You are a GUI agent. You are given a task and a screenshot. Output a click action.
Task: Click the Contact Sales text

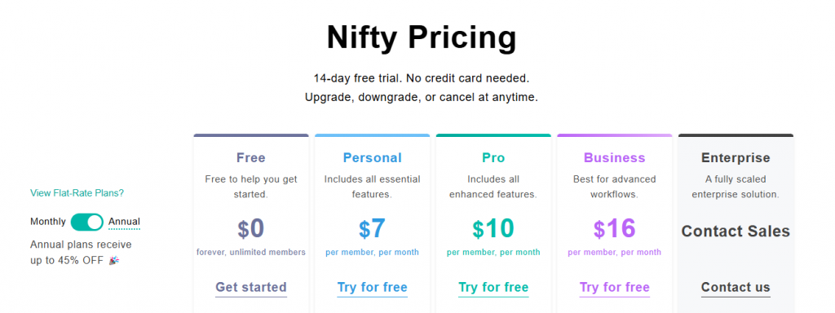pos(736,231)
